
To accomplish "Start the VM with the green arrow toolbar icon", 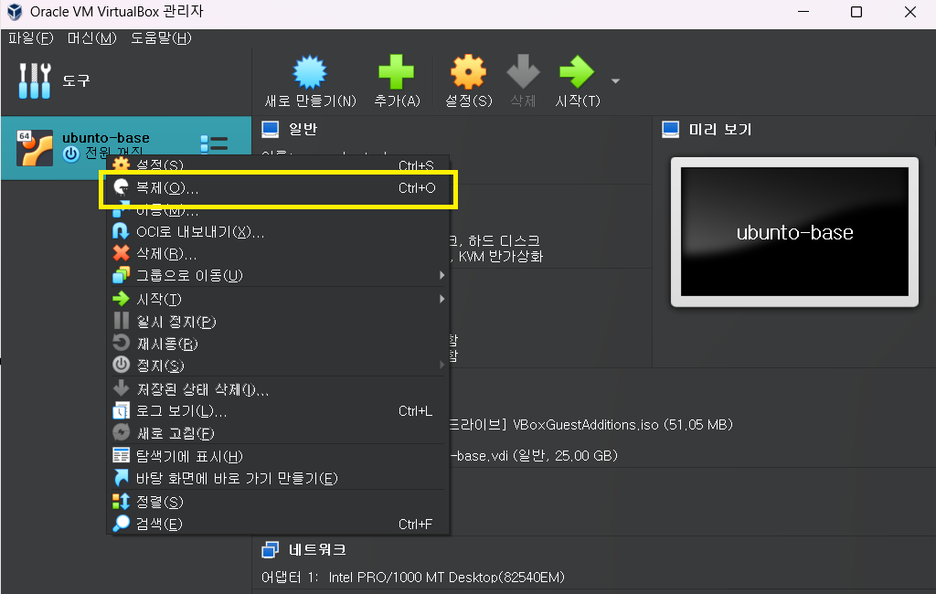I will coord(577,71).
